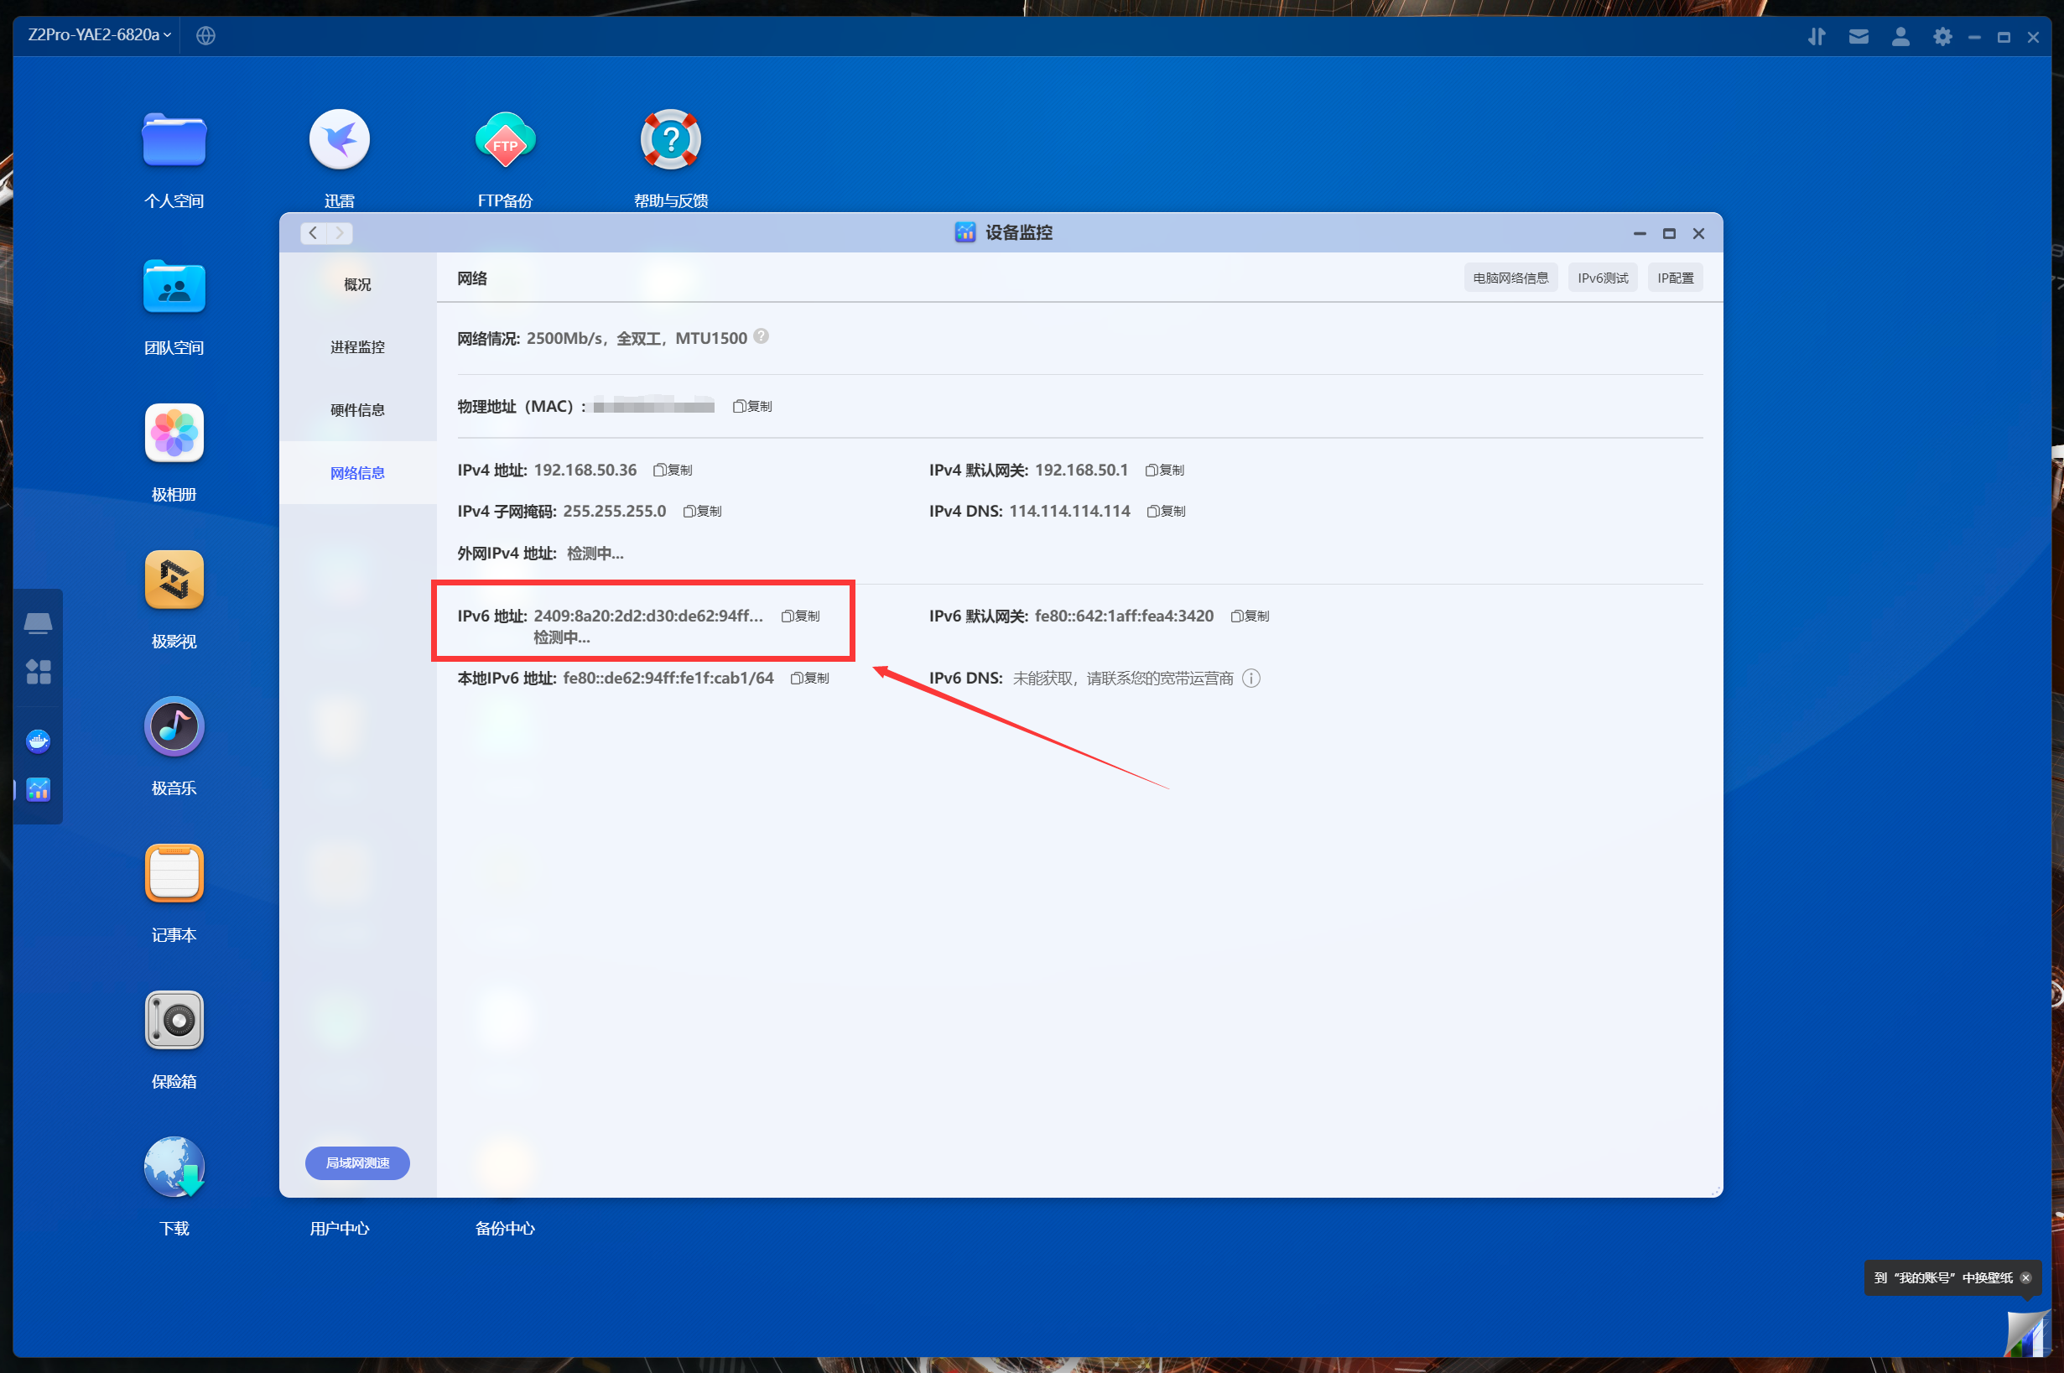
Task: Switch to the 进程监控 tab
Action: [x=357, y=346]
